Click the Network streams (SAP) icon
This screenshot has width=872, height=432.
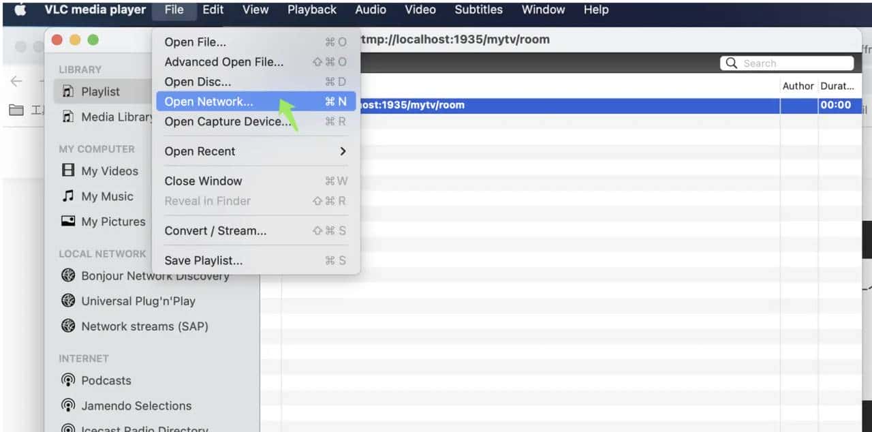pyautogui.click(x=68, y=326)
